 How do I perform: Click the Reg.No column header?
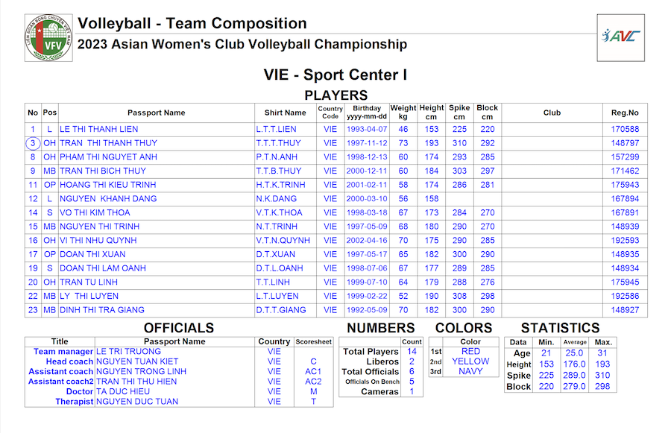625,113
